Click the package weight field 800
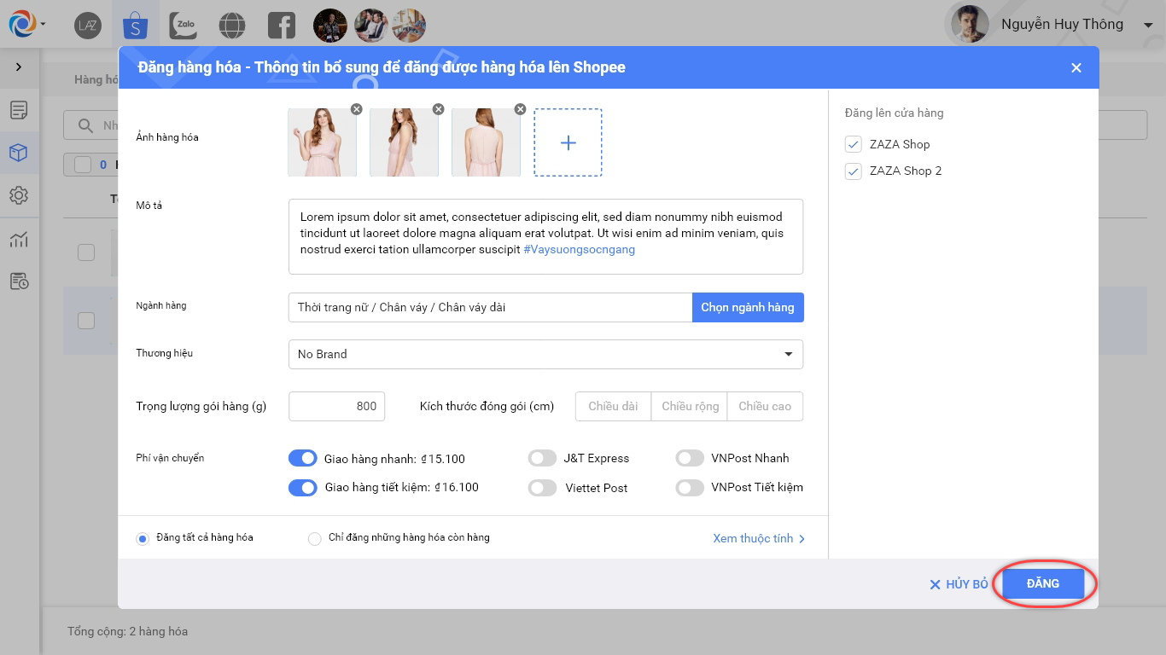The image size is (1166, 655). pyautogui.click(x=337, y=406)
